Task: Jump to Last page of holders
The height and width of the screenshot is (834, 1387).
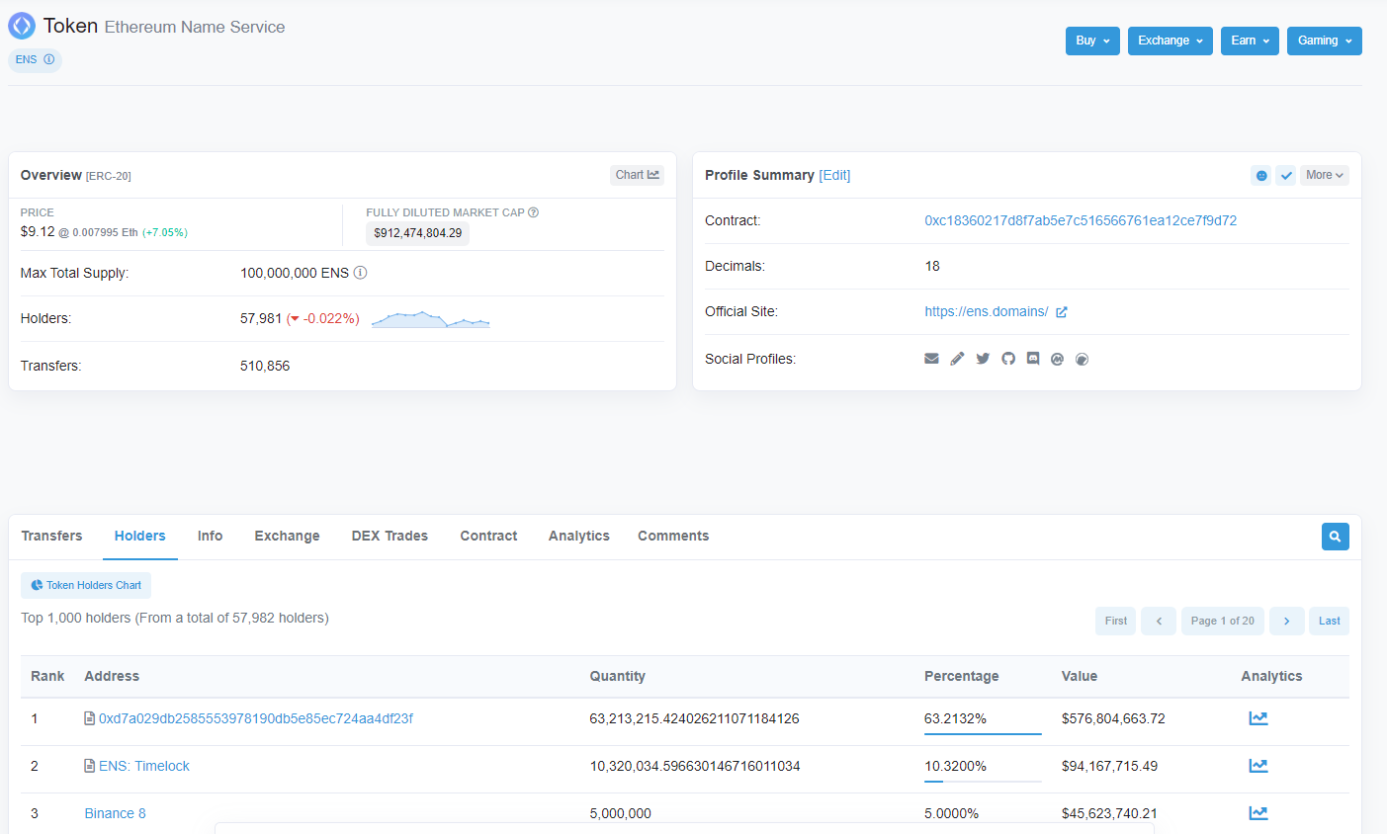Action: 1330,621
